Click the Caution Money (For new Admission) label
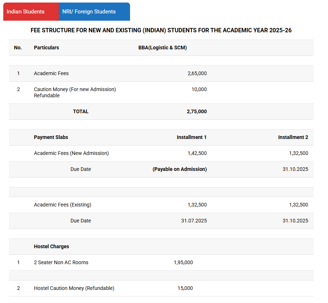 click(x=75, y=89)
